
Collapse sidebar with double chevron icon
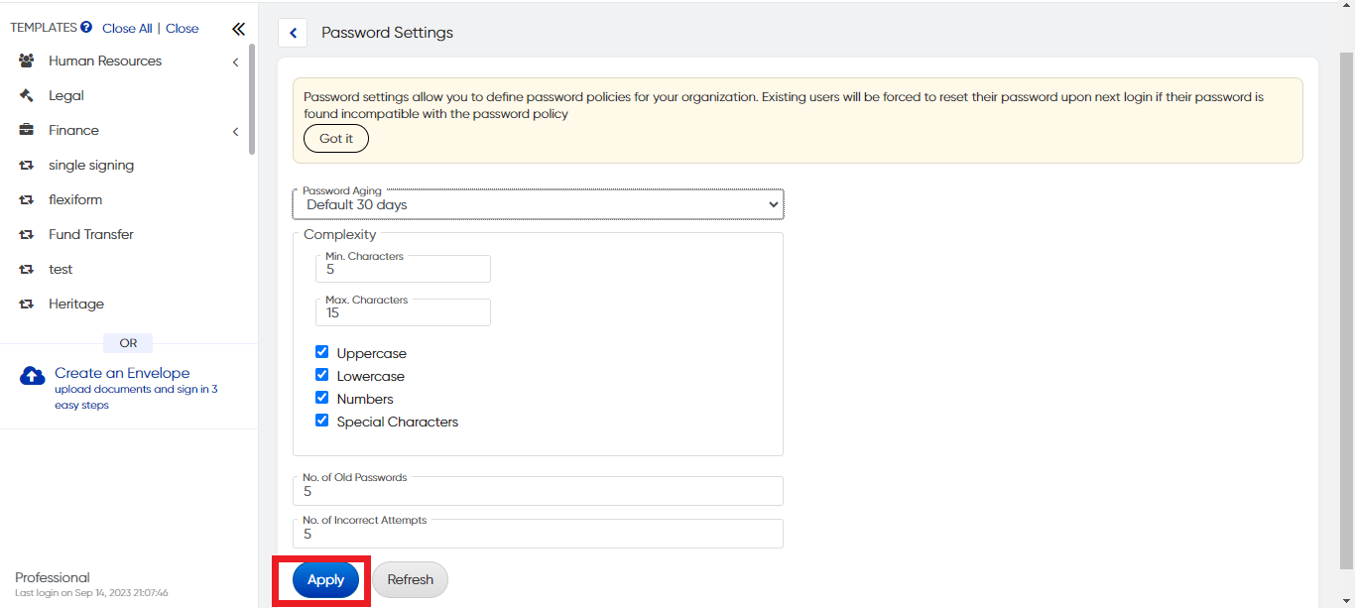coord(238,29)
